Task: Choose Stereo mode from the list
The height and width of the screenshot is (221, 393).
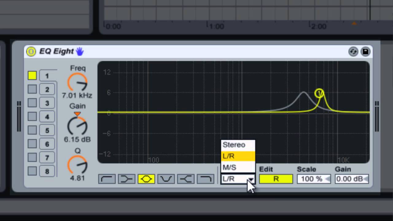Action: [238, 145]
